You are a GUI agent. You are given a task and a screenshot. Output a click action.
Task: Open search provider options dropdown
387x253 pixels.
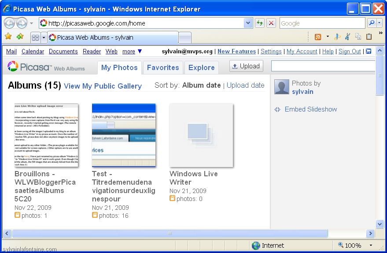coord(380,23)
